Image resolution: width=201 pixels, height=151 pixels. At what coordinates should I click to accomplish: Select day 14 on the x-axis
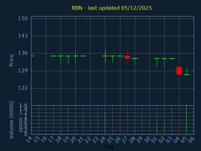(29, 140)
